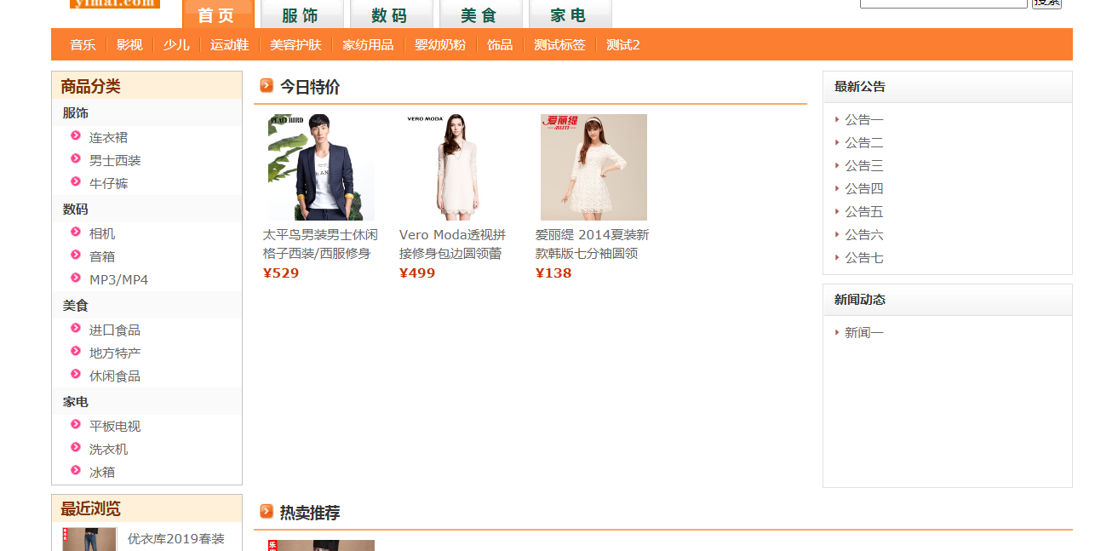Image resolution: width=1095 pixels, height=551 pixels.
Task: Open the news item 新闻一
Action: pos(864,332)
